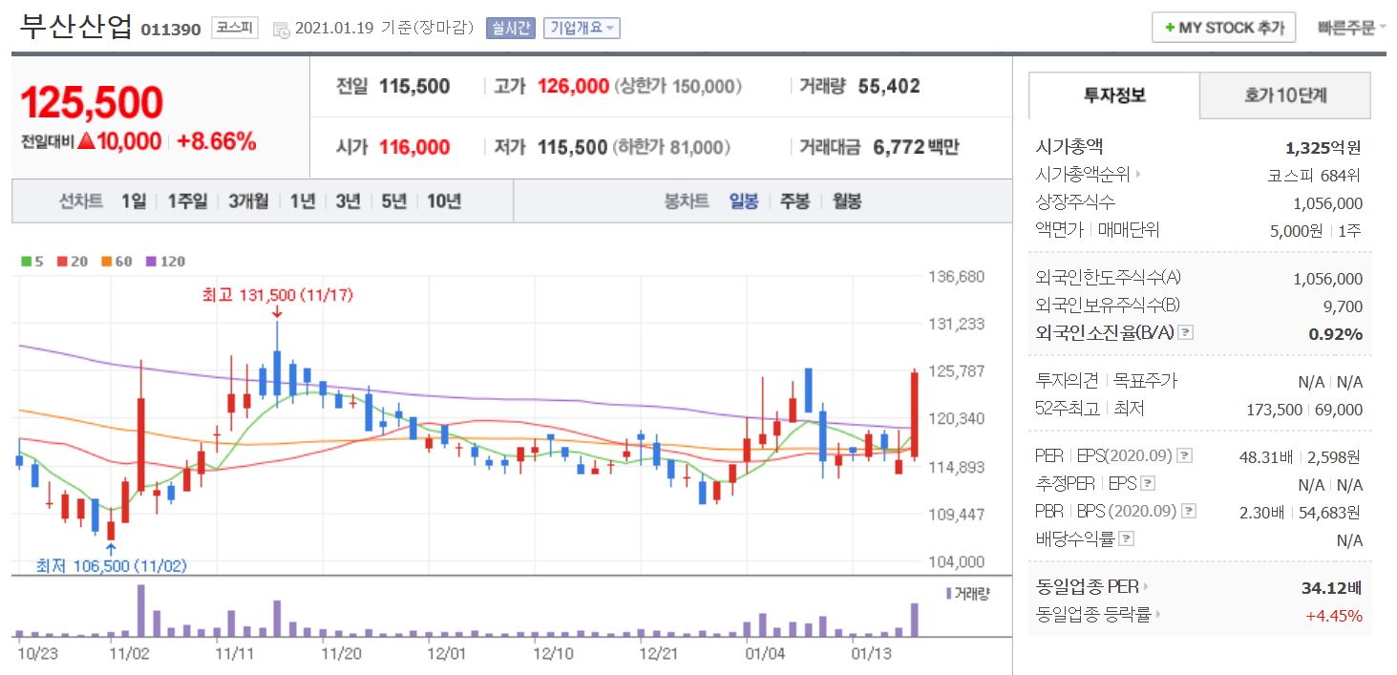Open the 기업개요 dropdown
Image resolution: width=1397 pixels, height=675 pixels.
pyautogui.click(x=582, y=28)
